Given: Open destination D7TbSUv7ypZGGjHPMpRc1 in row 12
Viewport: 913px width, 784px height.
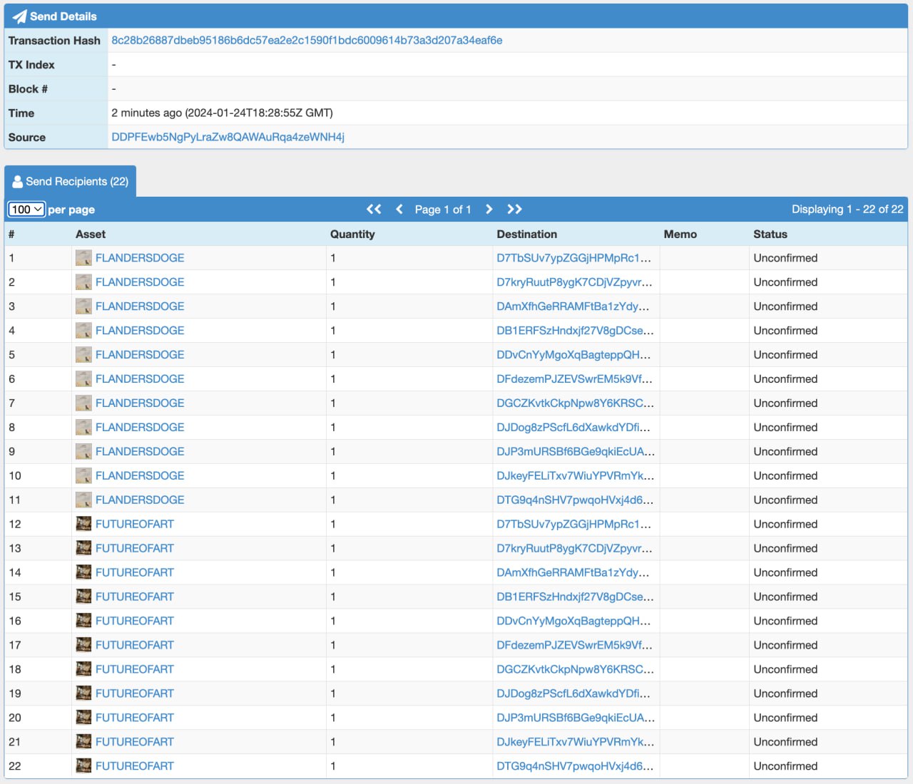Looking at the screenshot, I should (x=574, y=525).
